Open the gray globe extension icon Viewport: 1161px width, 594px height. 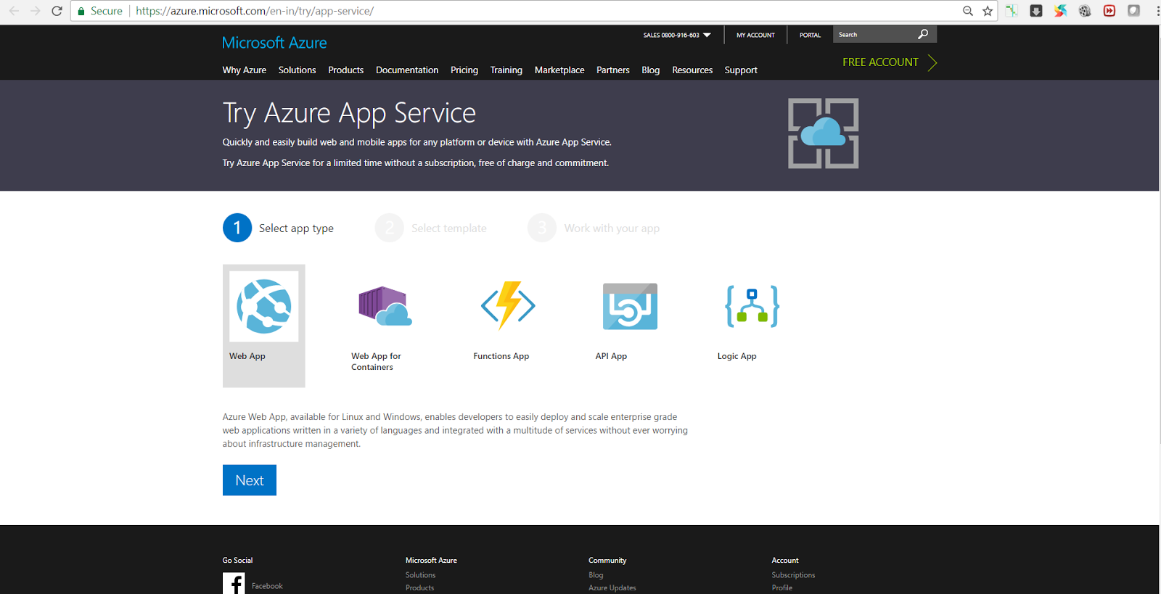pos(1085,11)
